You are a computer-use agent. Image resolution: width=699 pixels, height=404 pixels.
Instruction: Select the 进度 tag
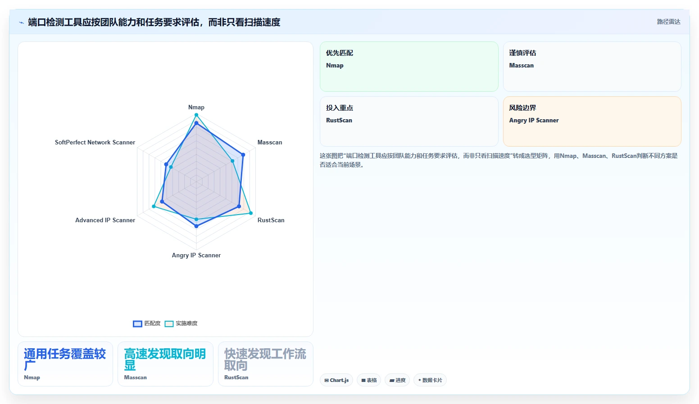coord(397,380)
